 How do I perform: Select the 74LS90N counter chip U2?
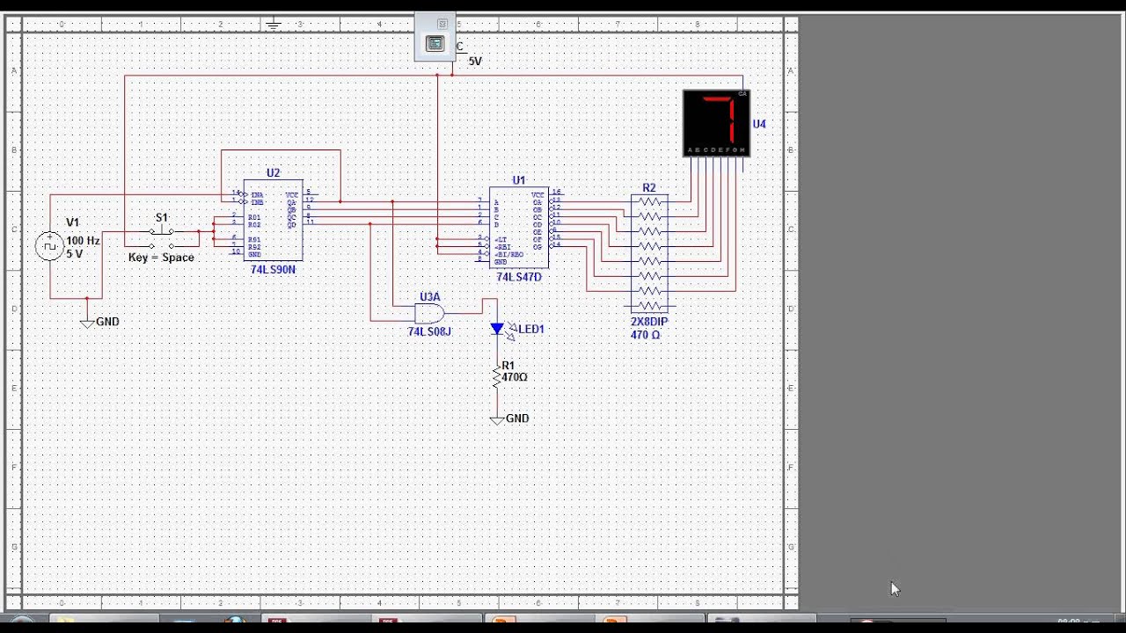(274, 220)
